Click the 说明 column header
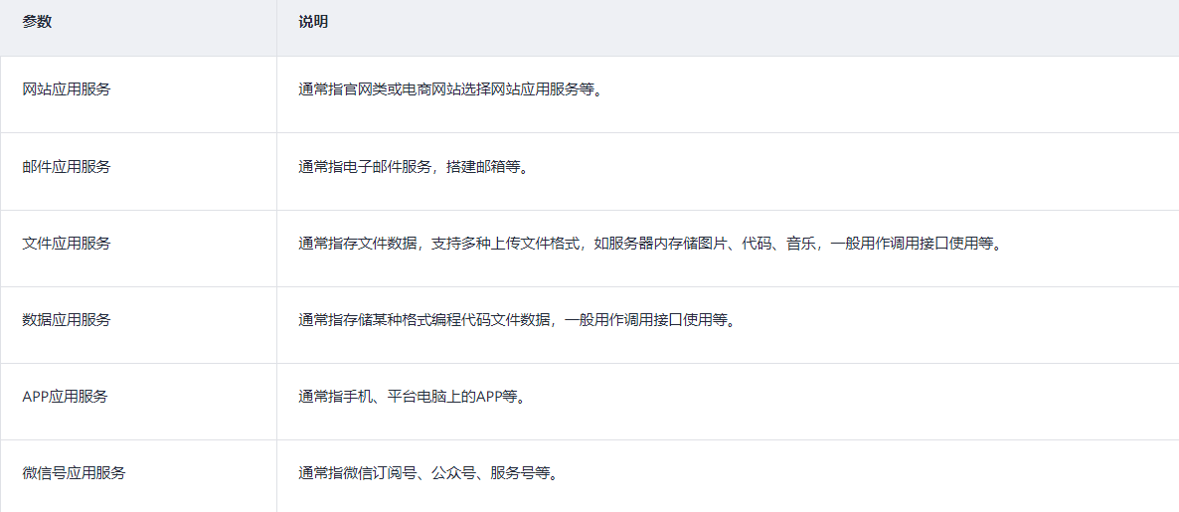Screen dimensions: 1179x512 [x=313, y=22]
